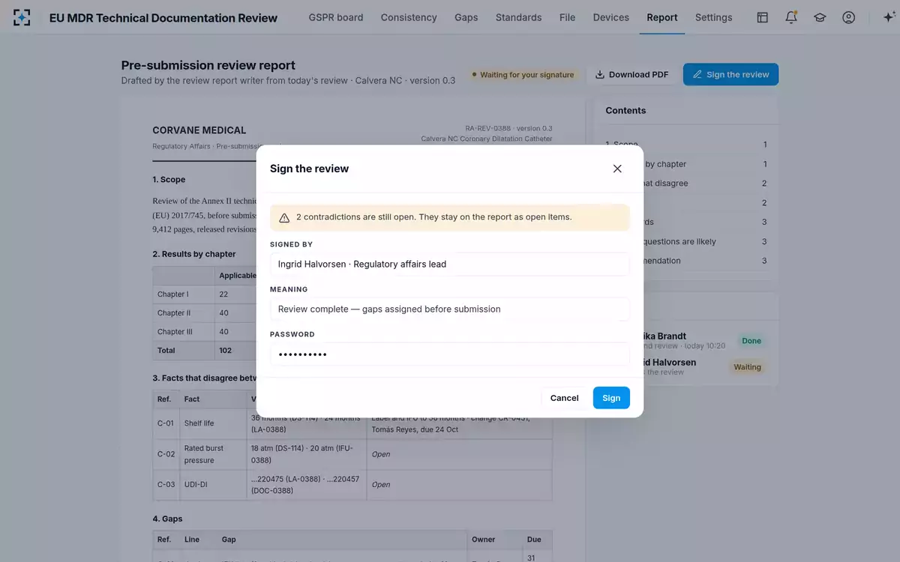Image resolution: width=900 pixels, height=562 pixels.
Task: Click the Contents panel heading
Action: click(x=625, y=110)
